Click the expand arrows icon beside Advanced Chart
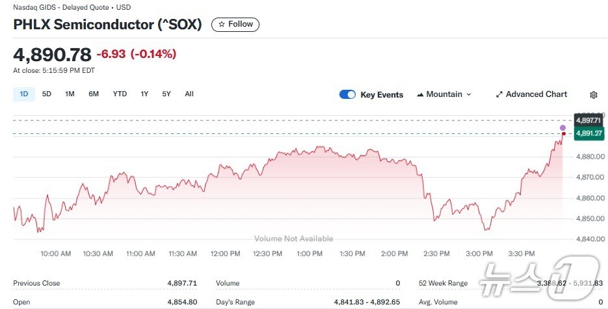 [x=499, y=94]
